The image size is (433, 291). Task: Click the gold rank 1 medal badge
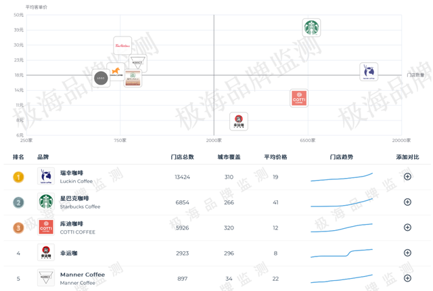(18, 177)
